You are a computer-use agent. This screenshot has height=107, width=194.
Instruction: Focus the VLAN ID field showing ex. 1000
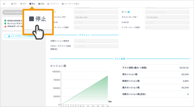[96, 23]
